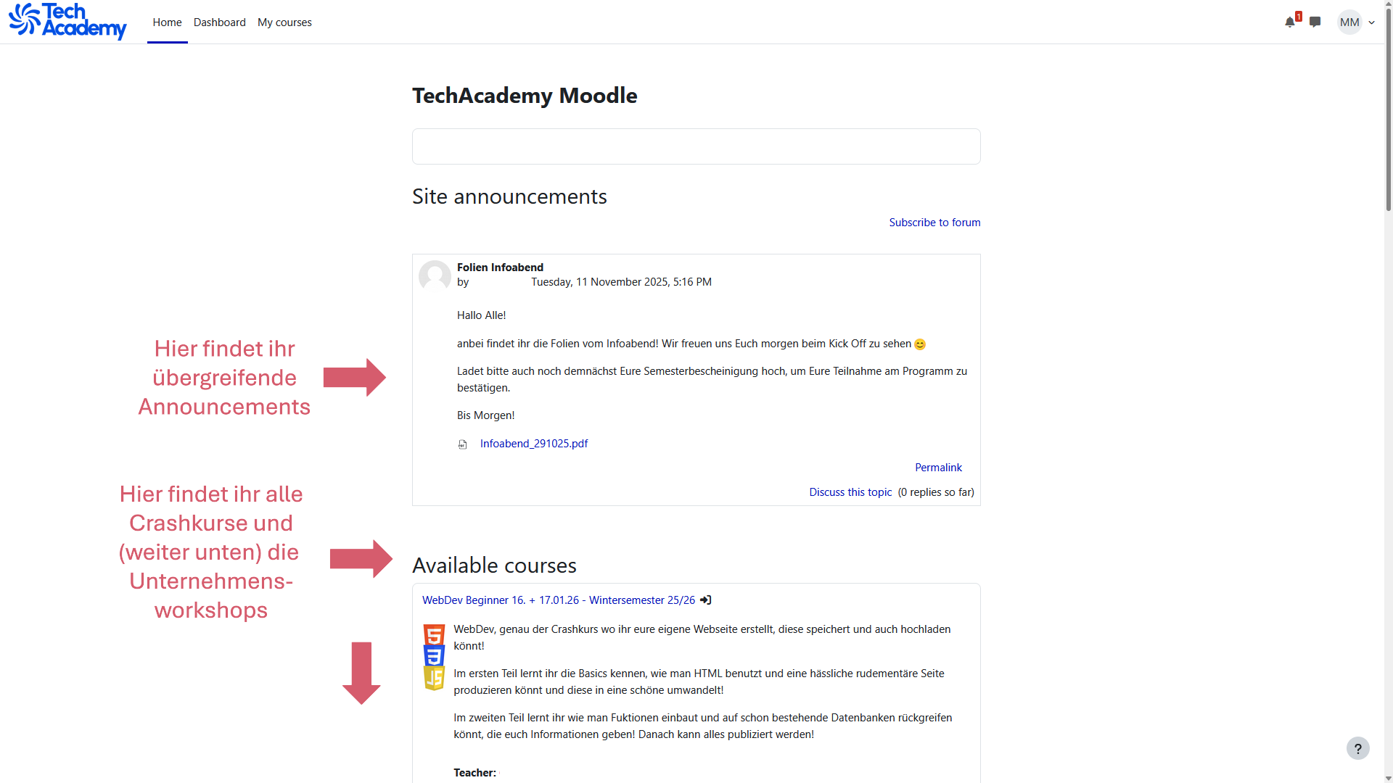Click the self-enrolment icon after WebDev Beginner

(x=706, y=600)
